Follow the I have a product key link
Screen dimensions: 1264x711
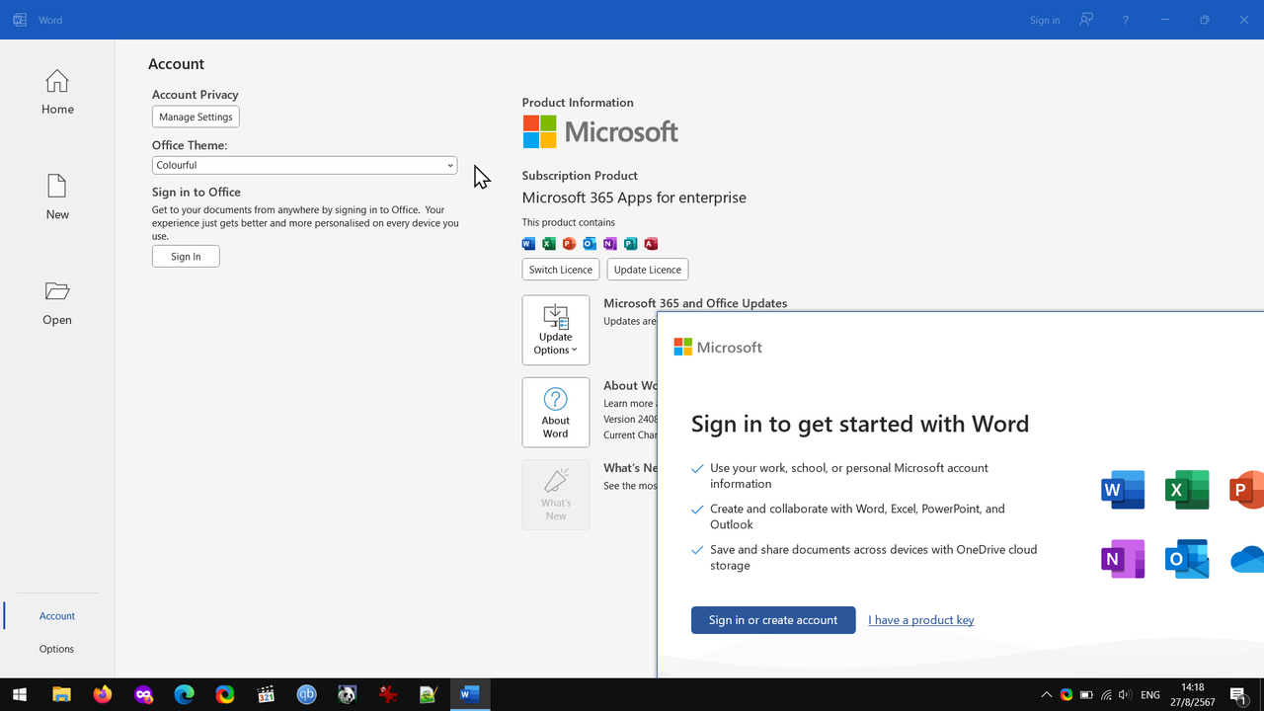921,620
